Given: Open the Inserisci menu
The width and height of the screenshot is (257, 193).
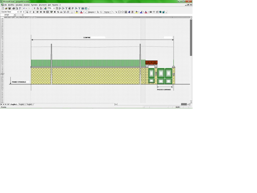Looking at the screenshot, I should point(27,5).
